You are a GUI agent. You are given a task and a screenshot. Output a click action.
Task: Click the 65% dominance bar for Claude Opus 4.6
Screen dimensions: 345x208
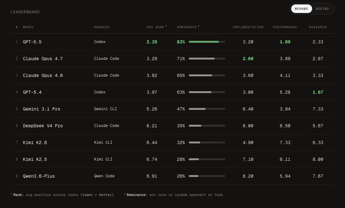pos(207,75)
